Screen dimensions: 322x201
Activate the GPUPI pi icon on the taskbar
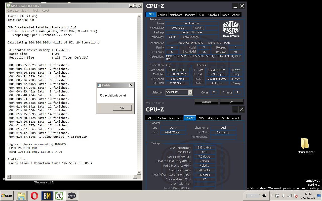tap(59, 195)
